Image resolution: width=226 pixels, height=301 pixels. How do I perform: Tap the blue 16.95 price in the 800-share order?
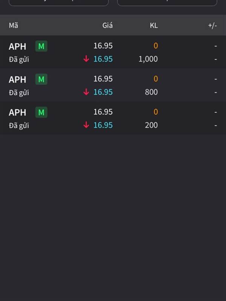pos(103,92)
